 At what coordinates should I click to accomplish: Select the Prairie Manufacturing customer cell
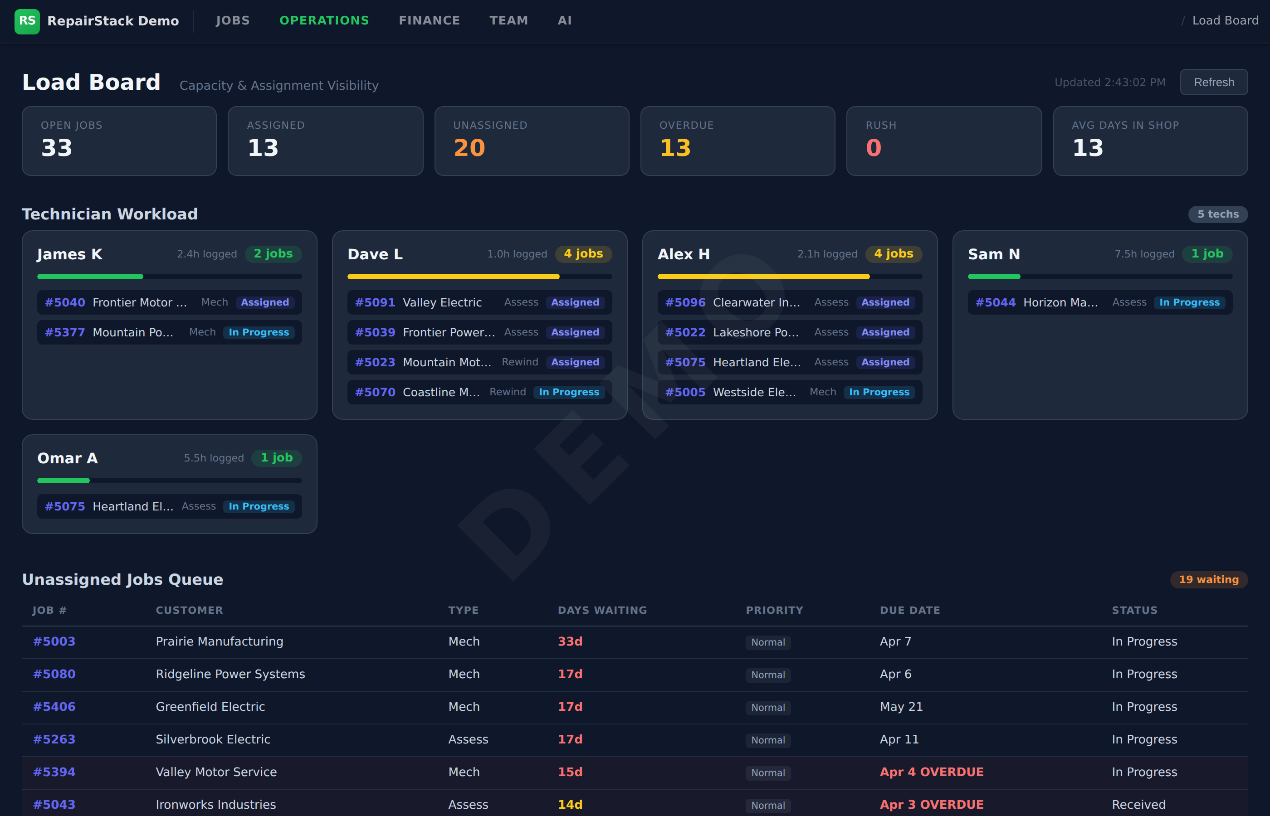[x=220, y=641]
